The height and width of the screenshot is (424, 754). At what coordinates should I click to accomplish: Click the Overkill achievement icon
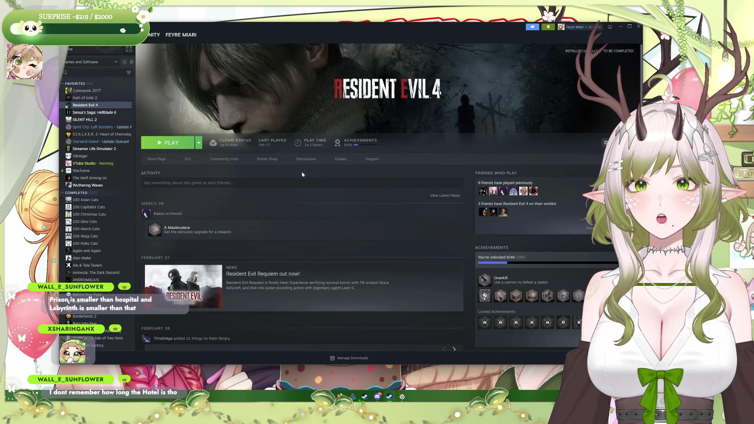click(485, 280)
